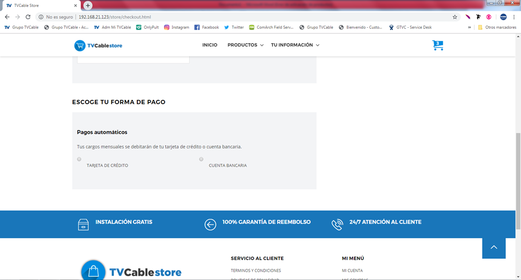Screen dimensions: 521x280
Task: Click the phone icon beside 24/7 Atención al Cliente
Action: pyautogui.click(x=337, y=224)
